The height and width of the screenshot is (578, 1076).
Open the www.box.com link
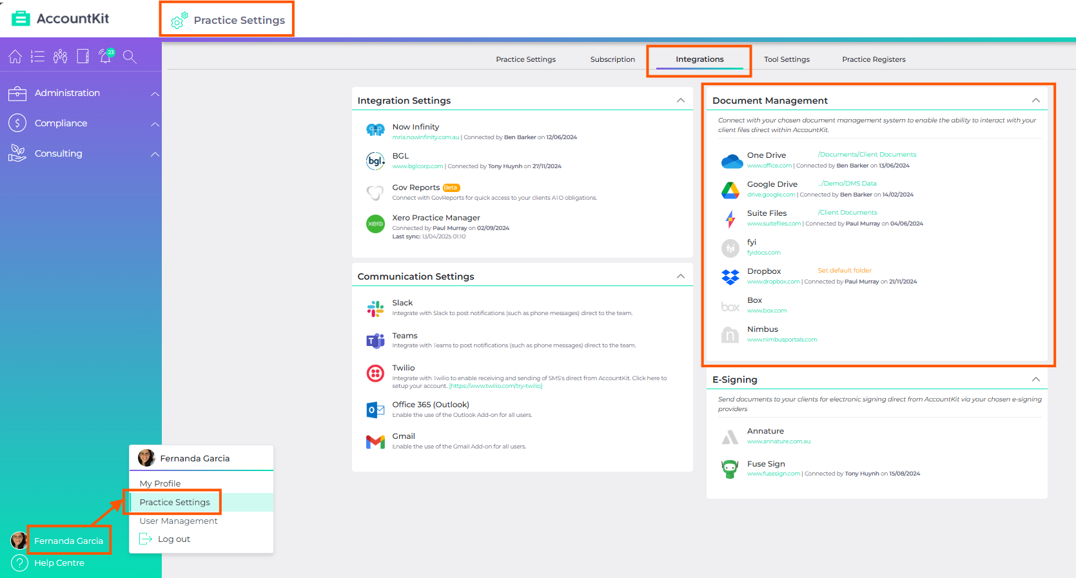pos(767,311)
